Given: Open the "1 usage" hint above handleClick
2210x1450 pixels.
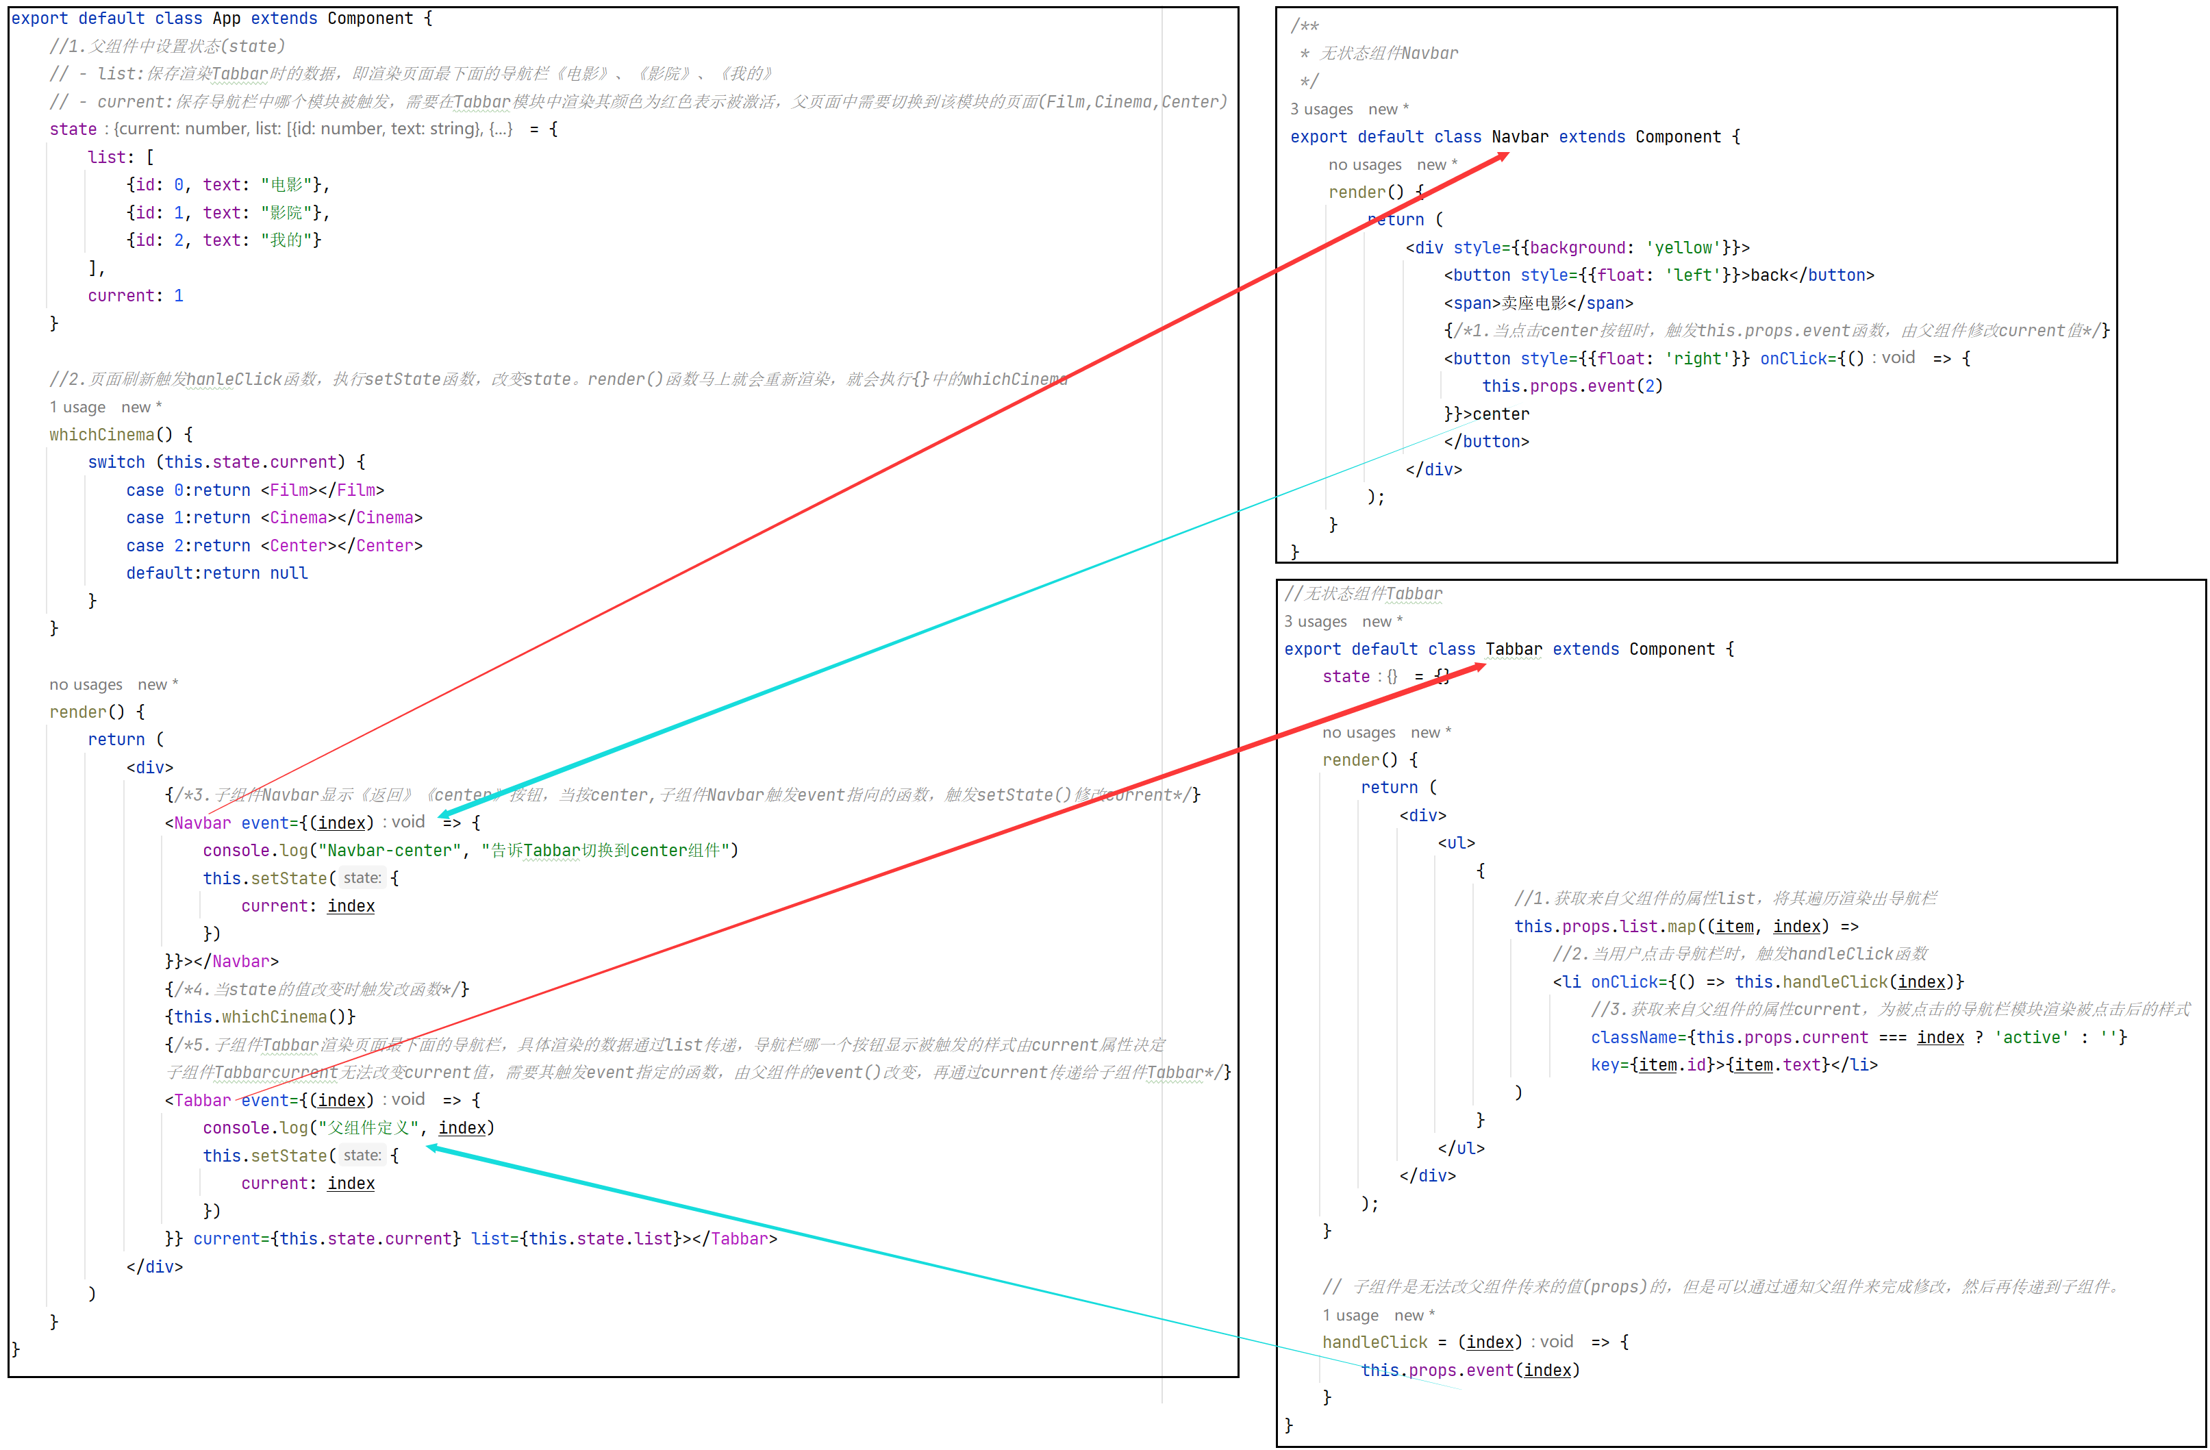Looking at the screenshot, I should (1350, 1315).
